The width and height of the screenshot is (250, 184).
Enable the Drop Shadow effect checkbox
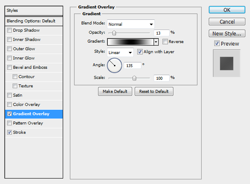tap(9, 30)
